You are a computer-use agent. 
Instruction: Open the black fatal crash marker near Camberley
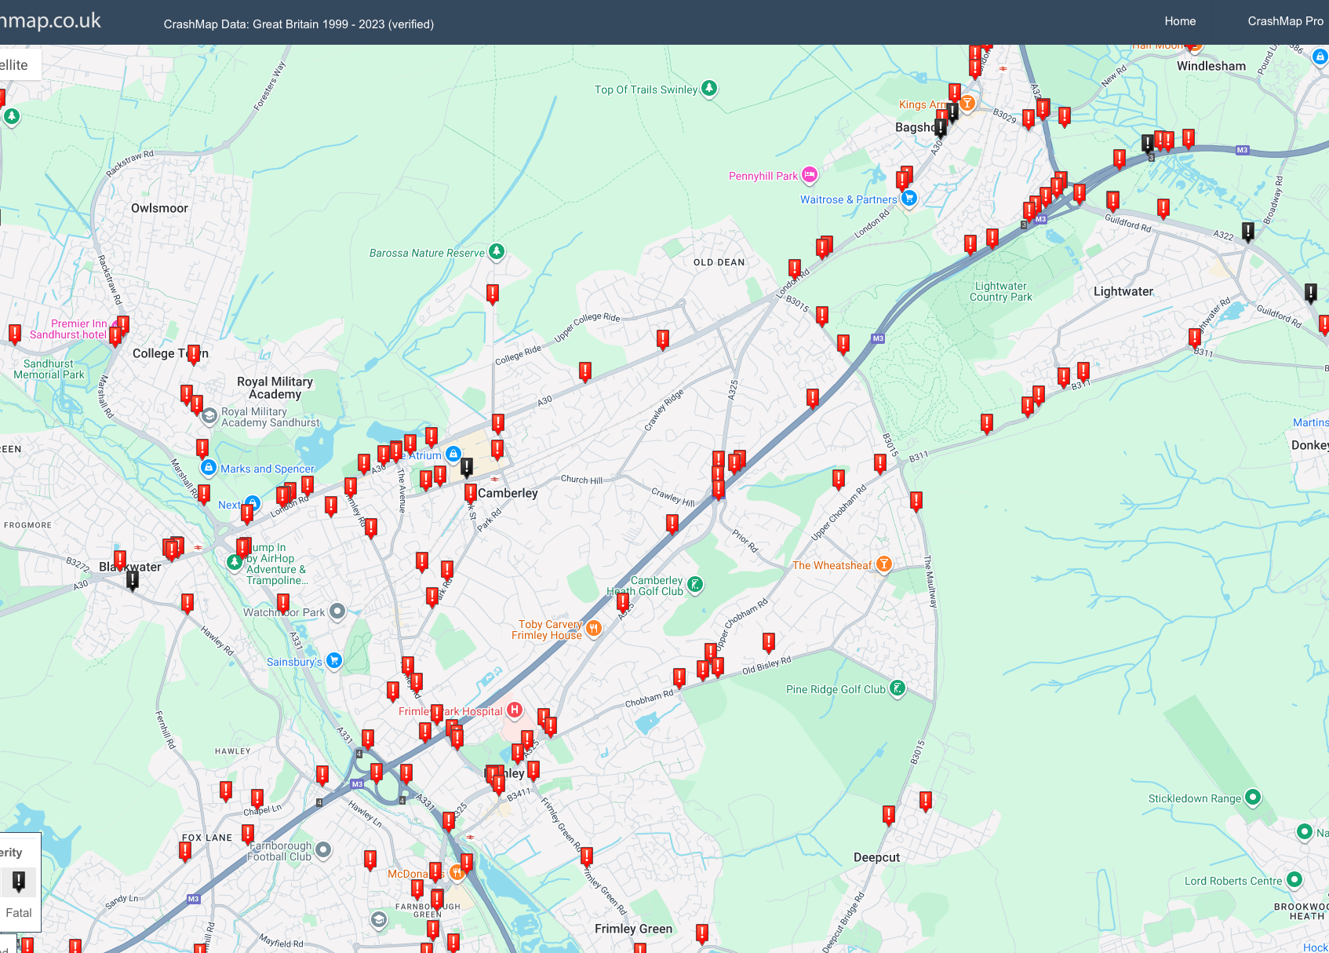(467, 467)
